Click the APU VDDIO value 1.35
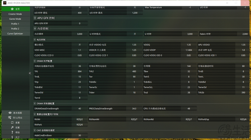The image size is (251, 140). [243, 45]
